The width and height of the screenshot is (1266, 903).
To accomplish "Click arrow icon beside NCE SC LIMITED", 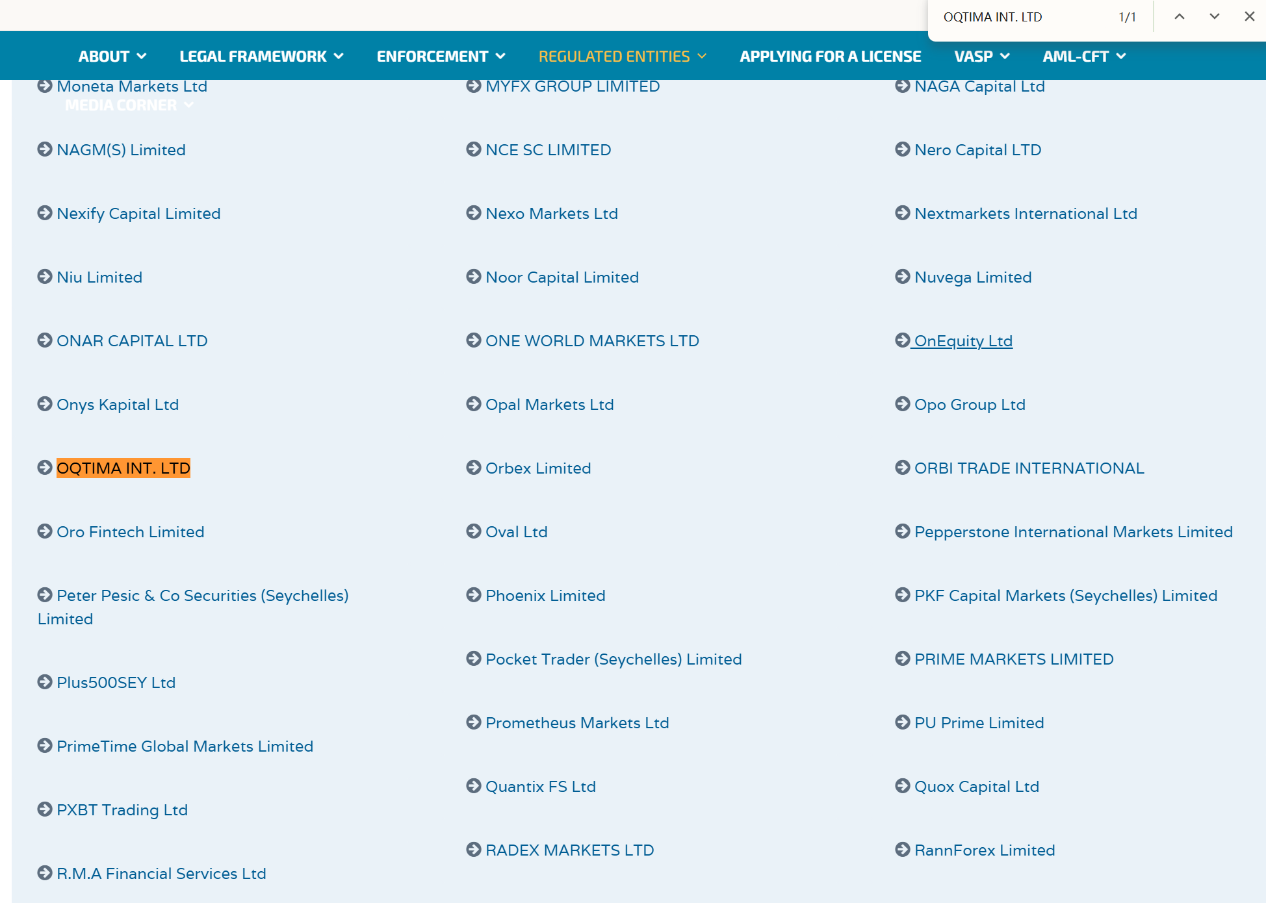I will coord(474,149).
